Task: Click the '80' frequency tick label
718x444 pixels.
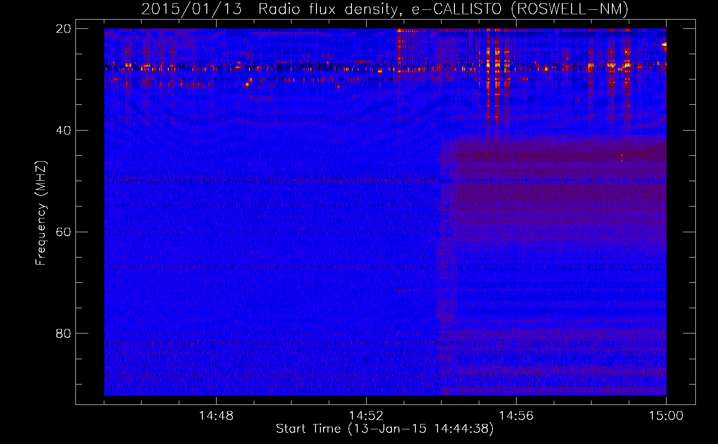Action: [x=63, y=333]
